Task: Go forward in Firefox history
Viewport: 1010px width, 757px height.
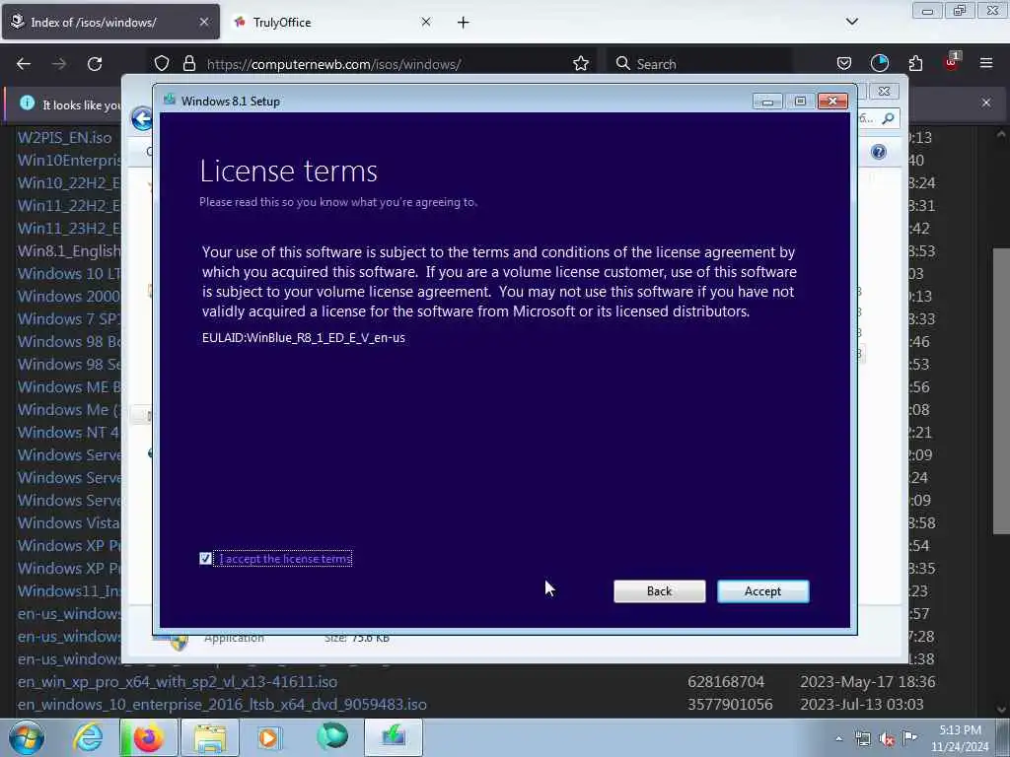Action: (59, 64)
